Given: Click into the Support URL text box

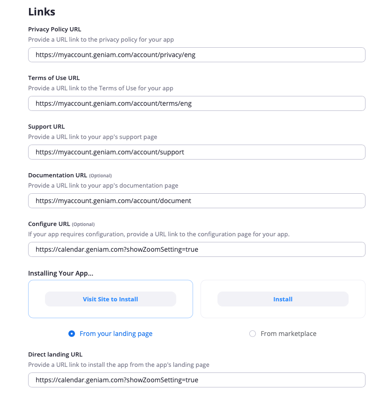Looking at the screenshot, I should coord(197,152).
